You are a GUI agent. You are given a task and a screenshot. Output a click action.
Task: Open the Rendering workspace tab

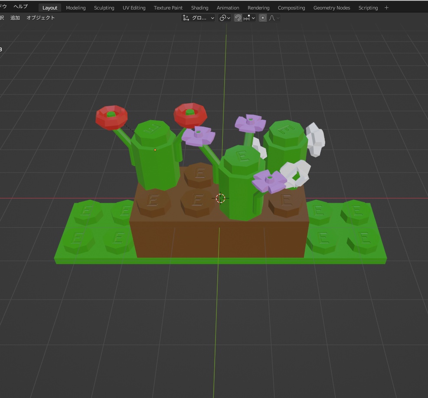point(258,8)
